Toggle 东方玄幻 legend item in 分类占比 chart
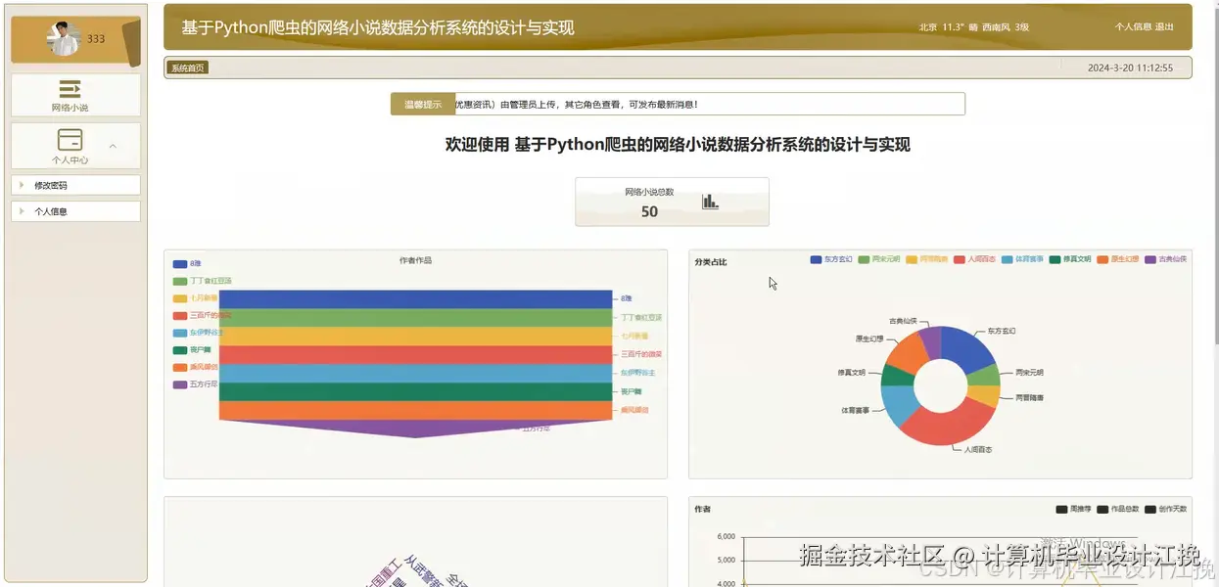This screenshot has height=587, width=1219. point(831,259)
